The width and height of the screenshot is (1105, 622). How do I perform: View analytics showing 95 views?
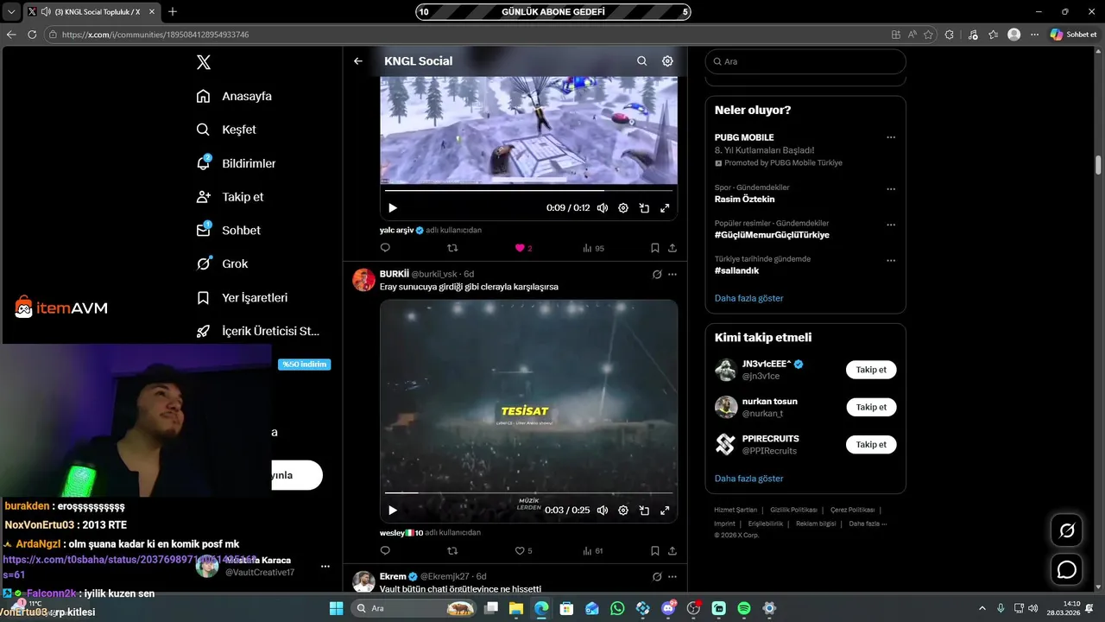[x=593, y=248]
